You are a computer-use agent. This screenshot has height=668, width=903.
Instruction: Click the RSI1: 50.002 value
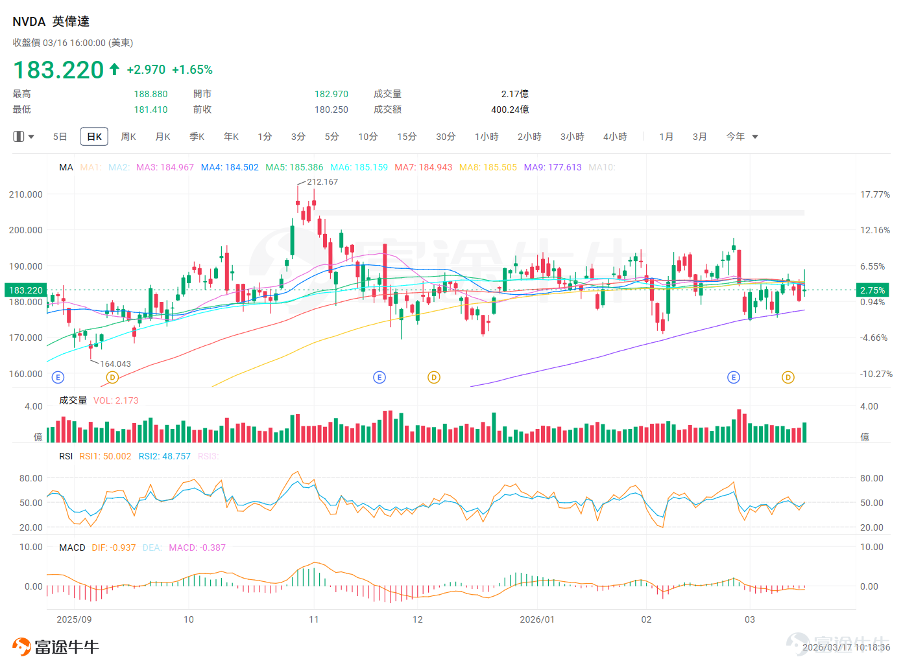coord(105,456)
